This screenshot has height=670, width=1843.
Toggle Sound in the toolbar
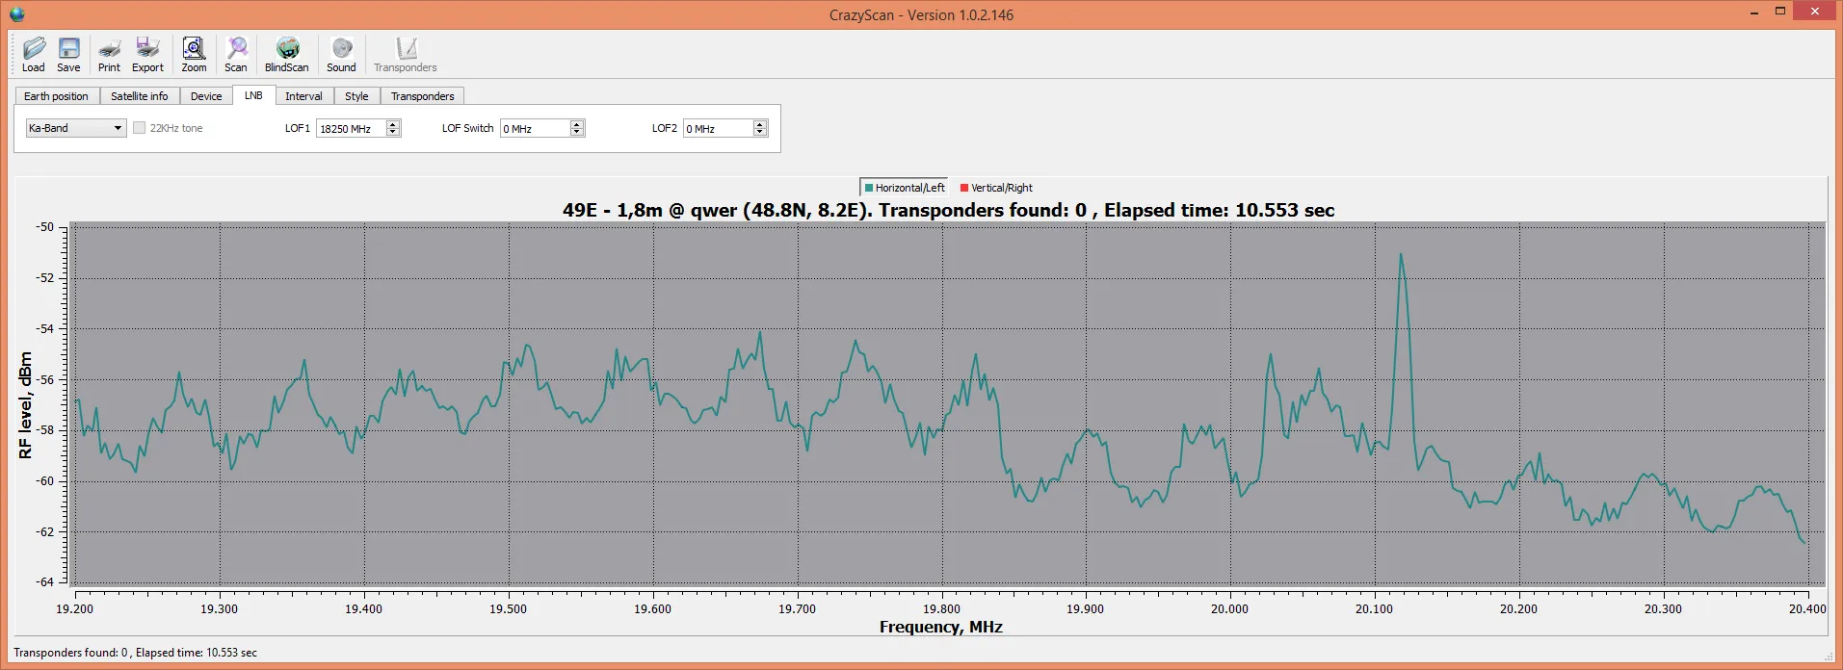341,54
